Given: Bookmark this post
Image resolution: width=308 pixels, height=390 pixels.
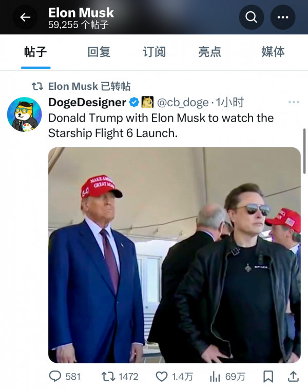Looking at the screenshot, I should (x=268, y=377).
